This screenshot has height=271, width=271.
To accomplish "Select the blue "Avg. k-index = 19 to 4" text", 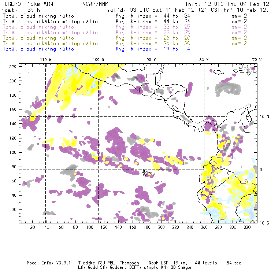I will click(x=153, y=49).
